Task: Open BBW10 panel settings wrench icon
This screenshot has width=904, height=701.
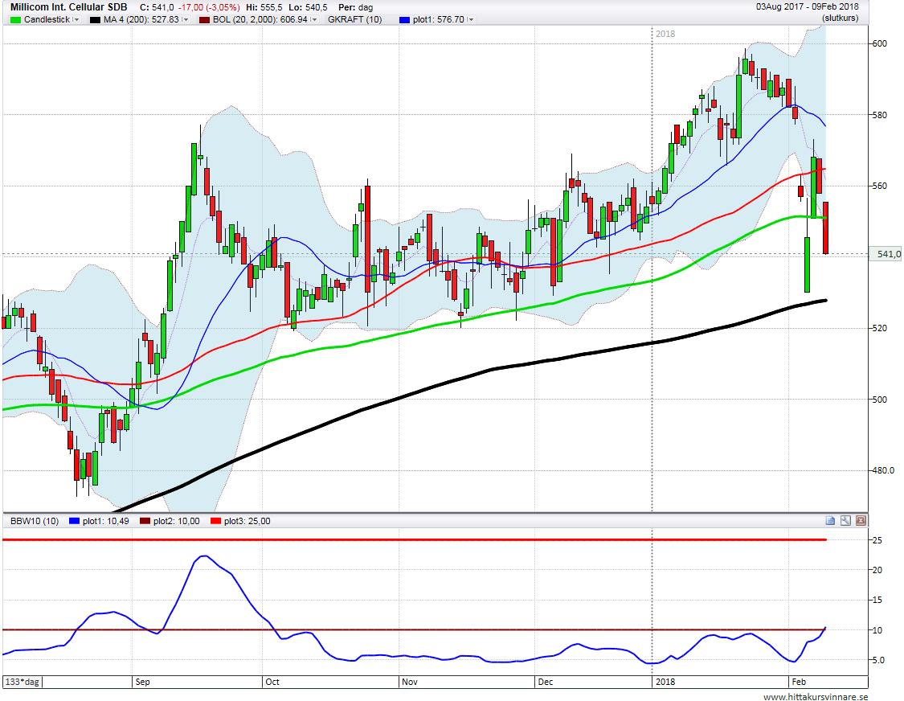Action: (x=845, y=520)
